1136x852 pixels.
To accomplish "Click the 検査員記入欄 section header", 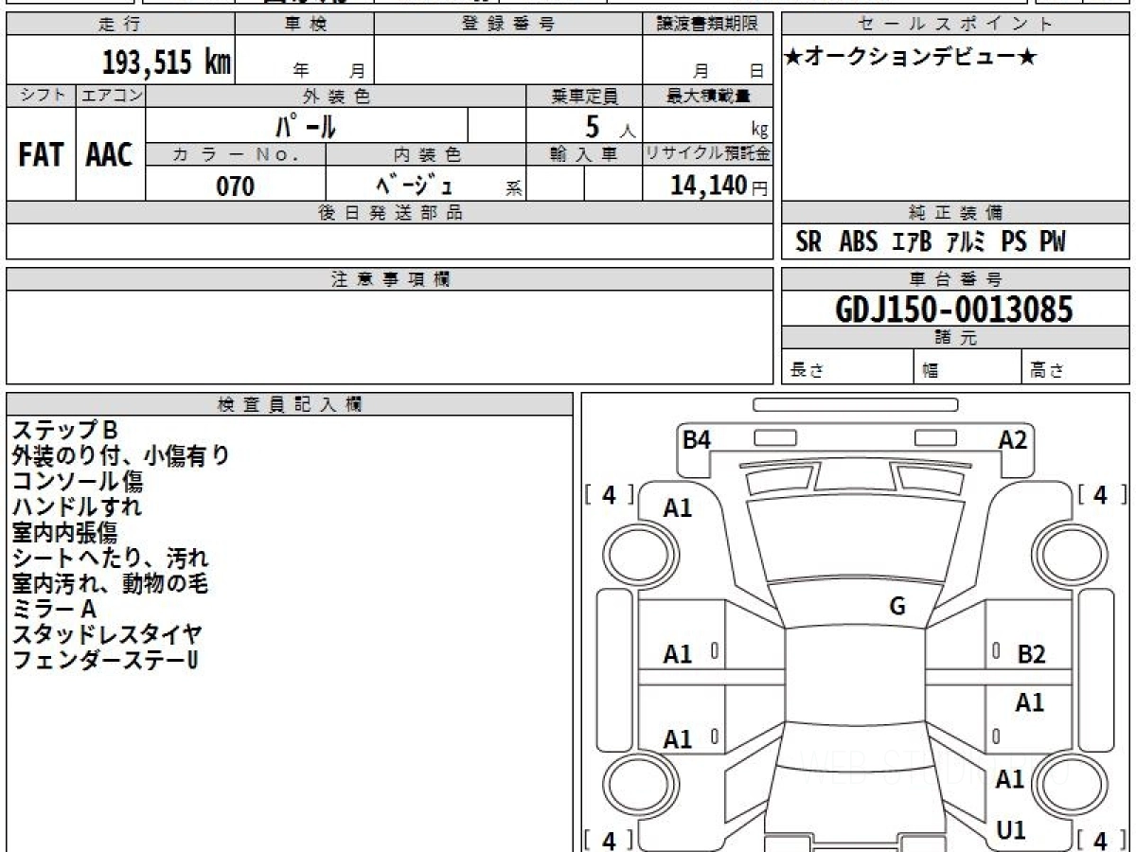I will tap(290, 404).
